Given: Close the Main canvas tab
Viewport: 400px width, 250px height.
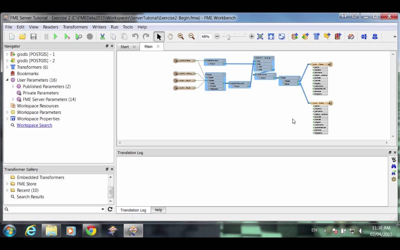Looking at the screenshot, I should pyautogui.click(x=158, y=47).
